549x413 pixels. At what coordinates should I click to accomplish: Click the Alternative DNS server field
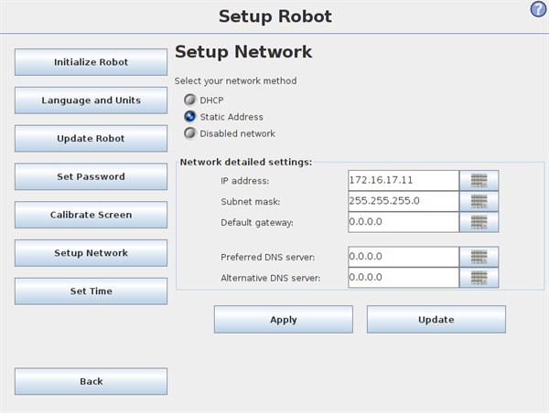(x=404, y=278)
